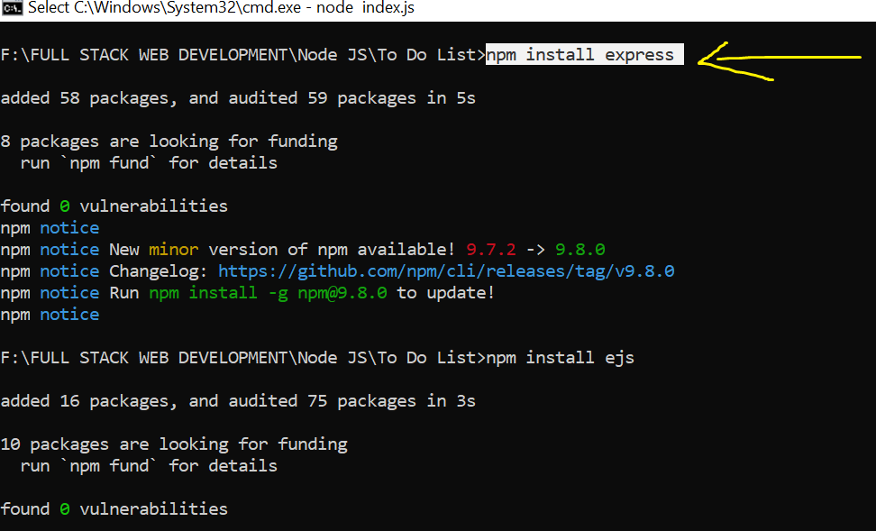Click the red version number '9.7.2'

[x=491, y=250]
